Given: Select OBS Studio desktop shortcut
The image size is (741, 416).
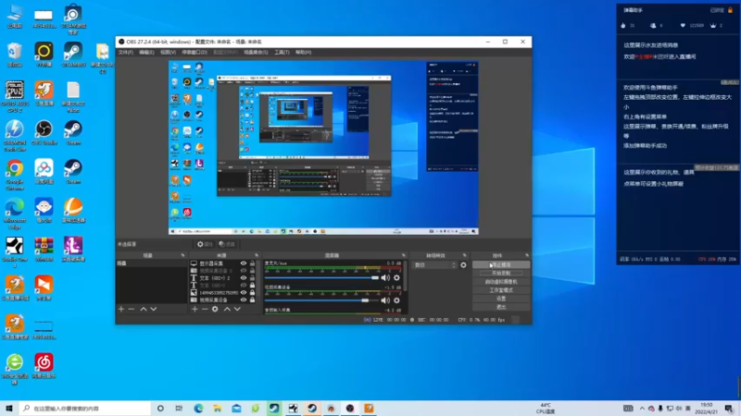Looking at the screenshot, I should (44, 132).
